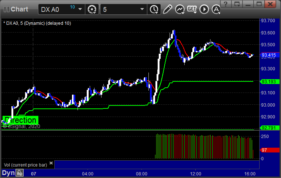Screen dimensions: 281x178
Task: Select the pencil drawing tools icon
Action: (x=167, y=9)
